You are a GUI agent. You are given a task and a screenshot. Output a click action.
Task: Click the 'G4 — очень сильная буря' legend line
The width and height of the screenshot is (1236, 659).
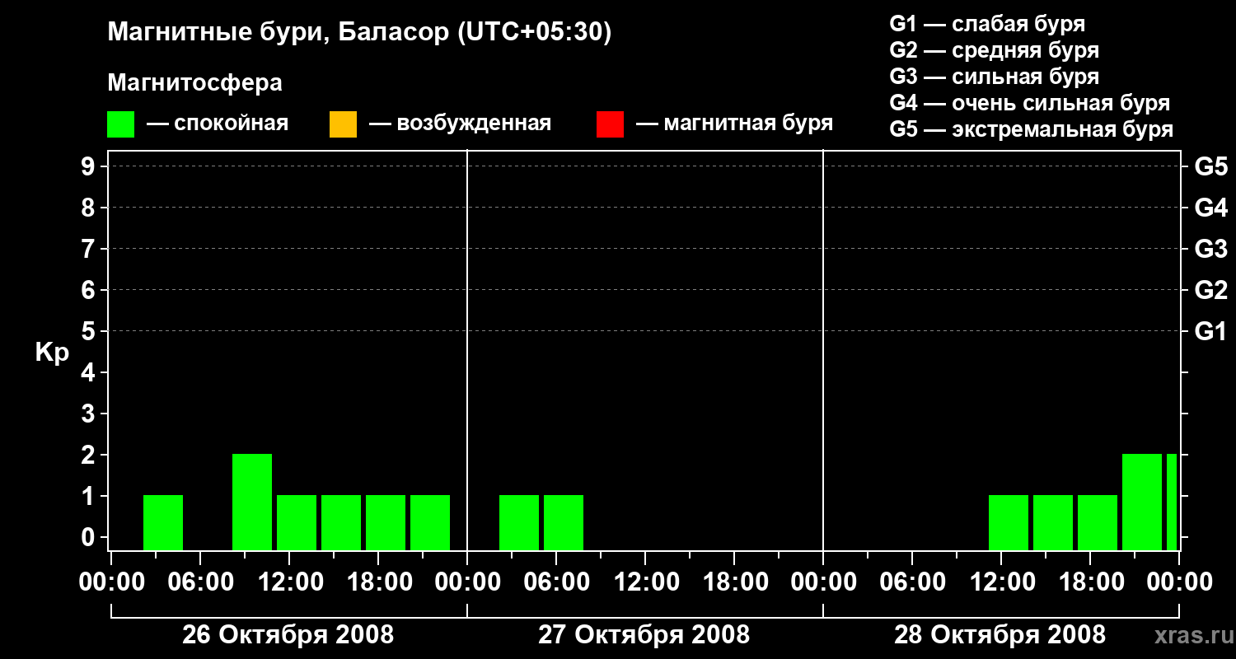click(1030, 103)
